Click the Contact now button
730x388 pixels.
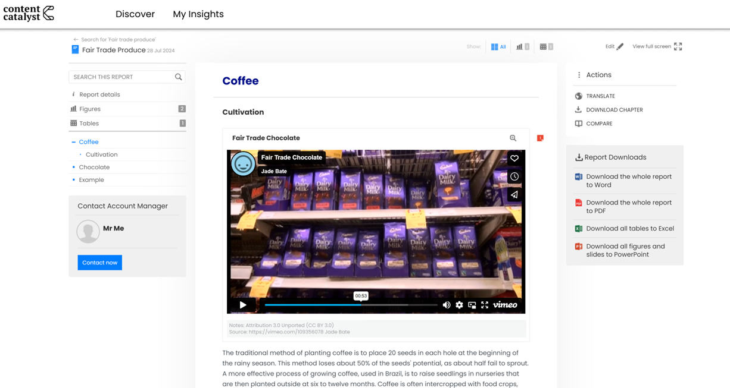[99, 262]
